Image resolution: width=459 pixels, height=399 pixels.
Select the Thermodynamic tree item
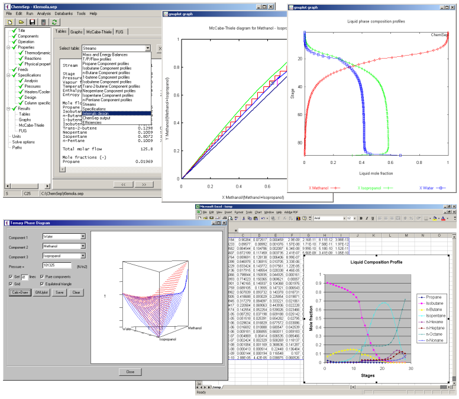coord(37,53)
